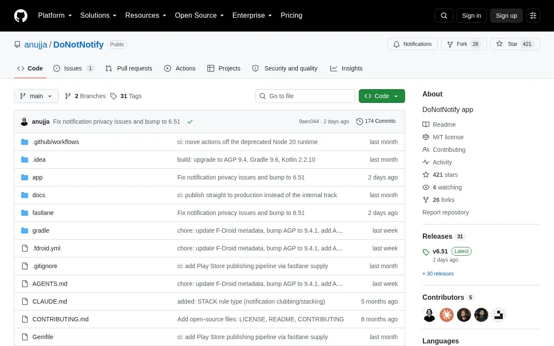Fork the repository
Image resolution: width=554 pixels, height=346 pixels.
(464, 44)
